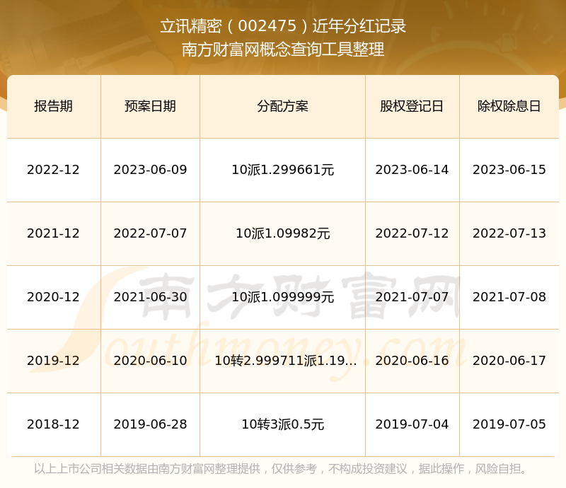566x488 pixels.
Task: Select proposal date 2019-06-28 cell
Action: click(150, 424)
